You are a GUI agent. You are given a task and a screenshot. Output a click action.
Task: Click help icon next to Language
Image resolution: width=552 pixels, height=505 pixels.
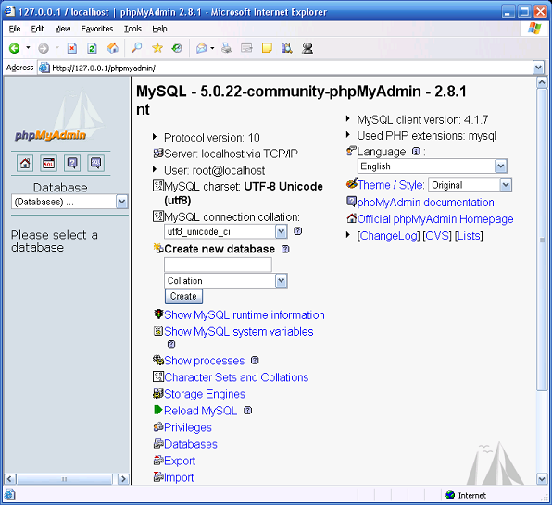click(x=416, y=152)
